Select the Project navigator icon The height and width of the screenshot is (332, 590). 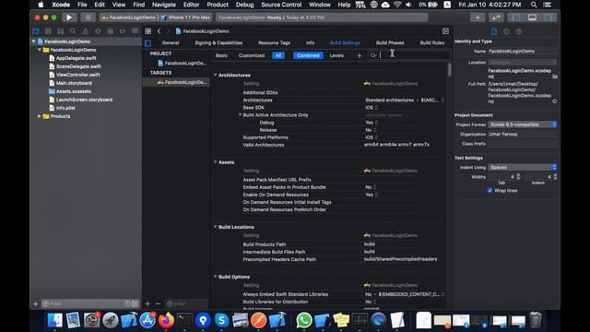pyautogui.click(x=36, y=31)
